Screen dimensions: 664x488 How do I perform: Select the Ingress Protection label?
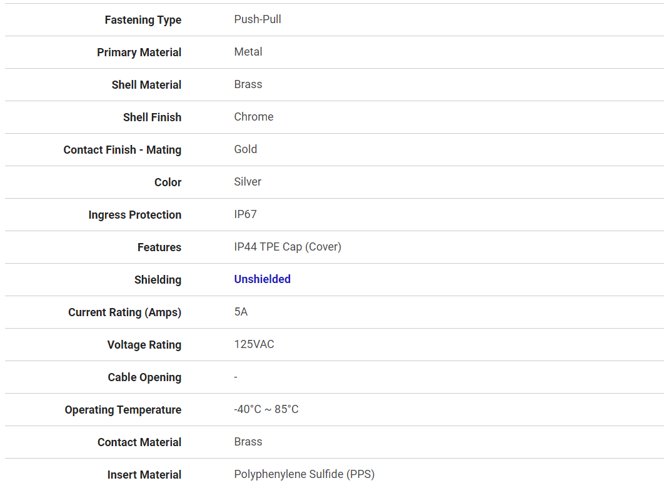coord(135,215)
